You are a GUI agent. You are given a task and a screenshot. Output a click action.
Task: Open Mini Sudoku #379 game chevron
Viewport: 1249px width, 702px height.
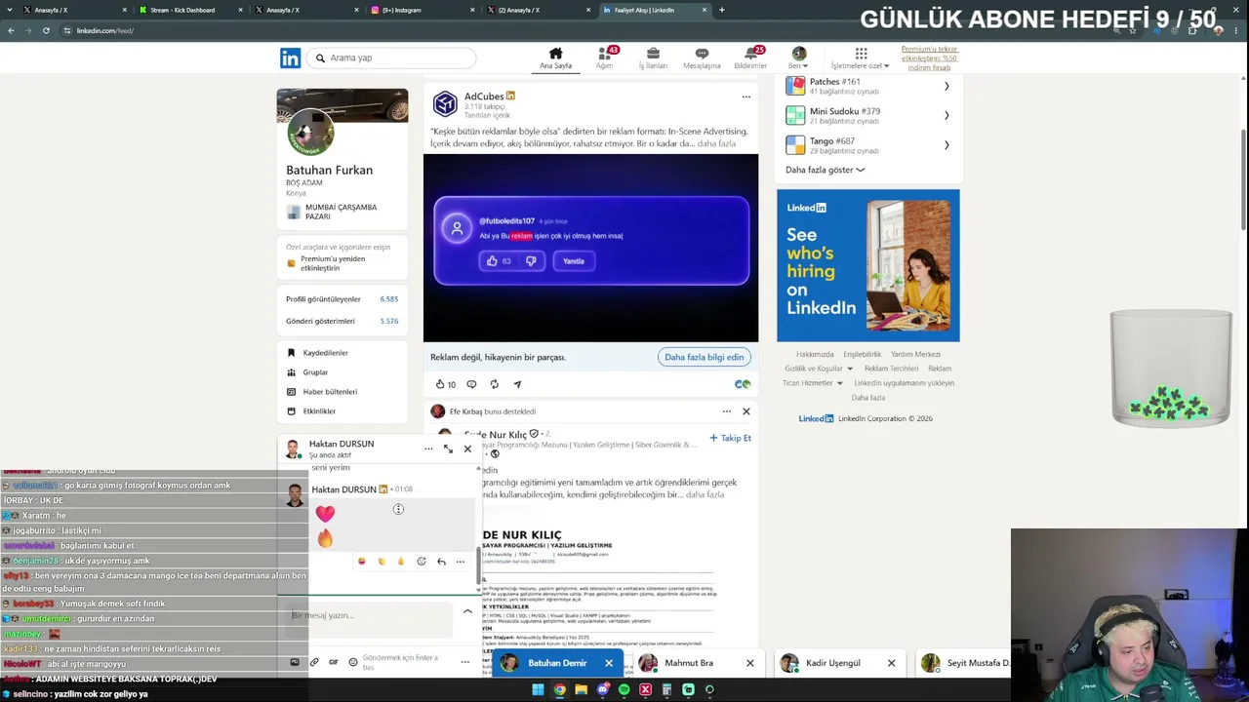[x=947, y=116]
